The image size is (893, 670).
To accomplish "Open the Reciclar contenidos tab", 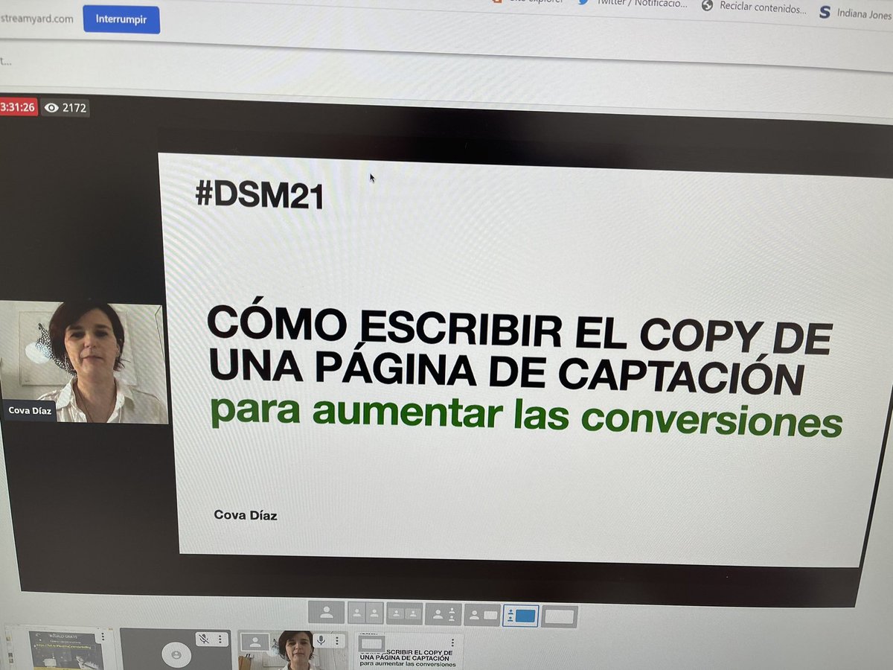I will (759, 8).
